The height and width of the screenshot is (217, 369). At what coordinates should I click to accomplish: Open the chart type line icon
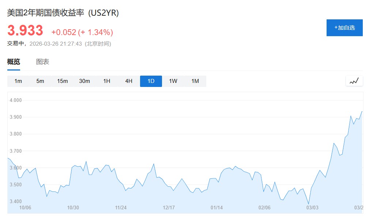[354, 81]
